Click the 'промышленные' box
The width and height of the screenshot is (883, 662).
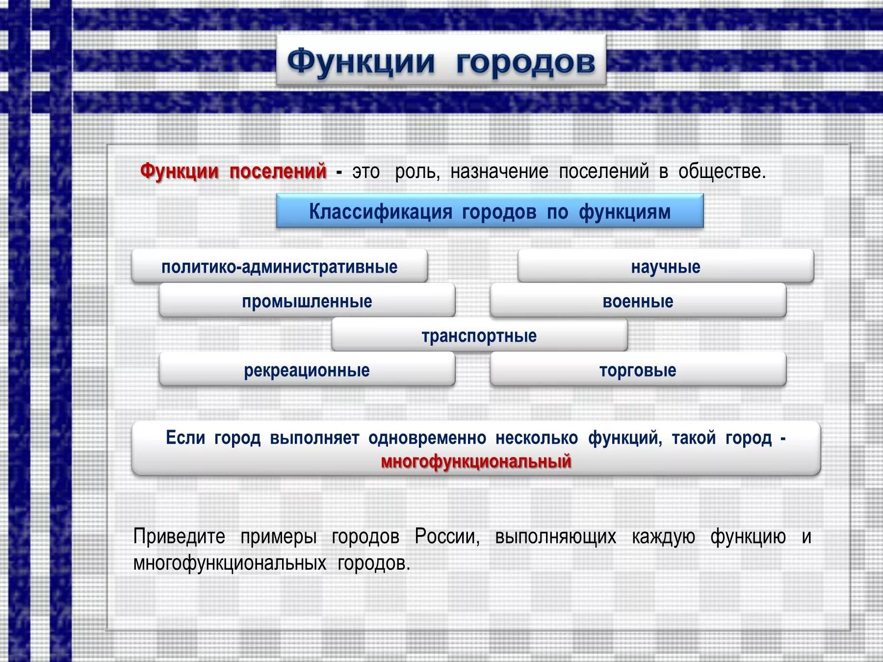pos(307,301)
